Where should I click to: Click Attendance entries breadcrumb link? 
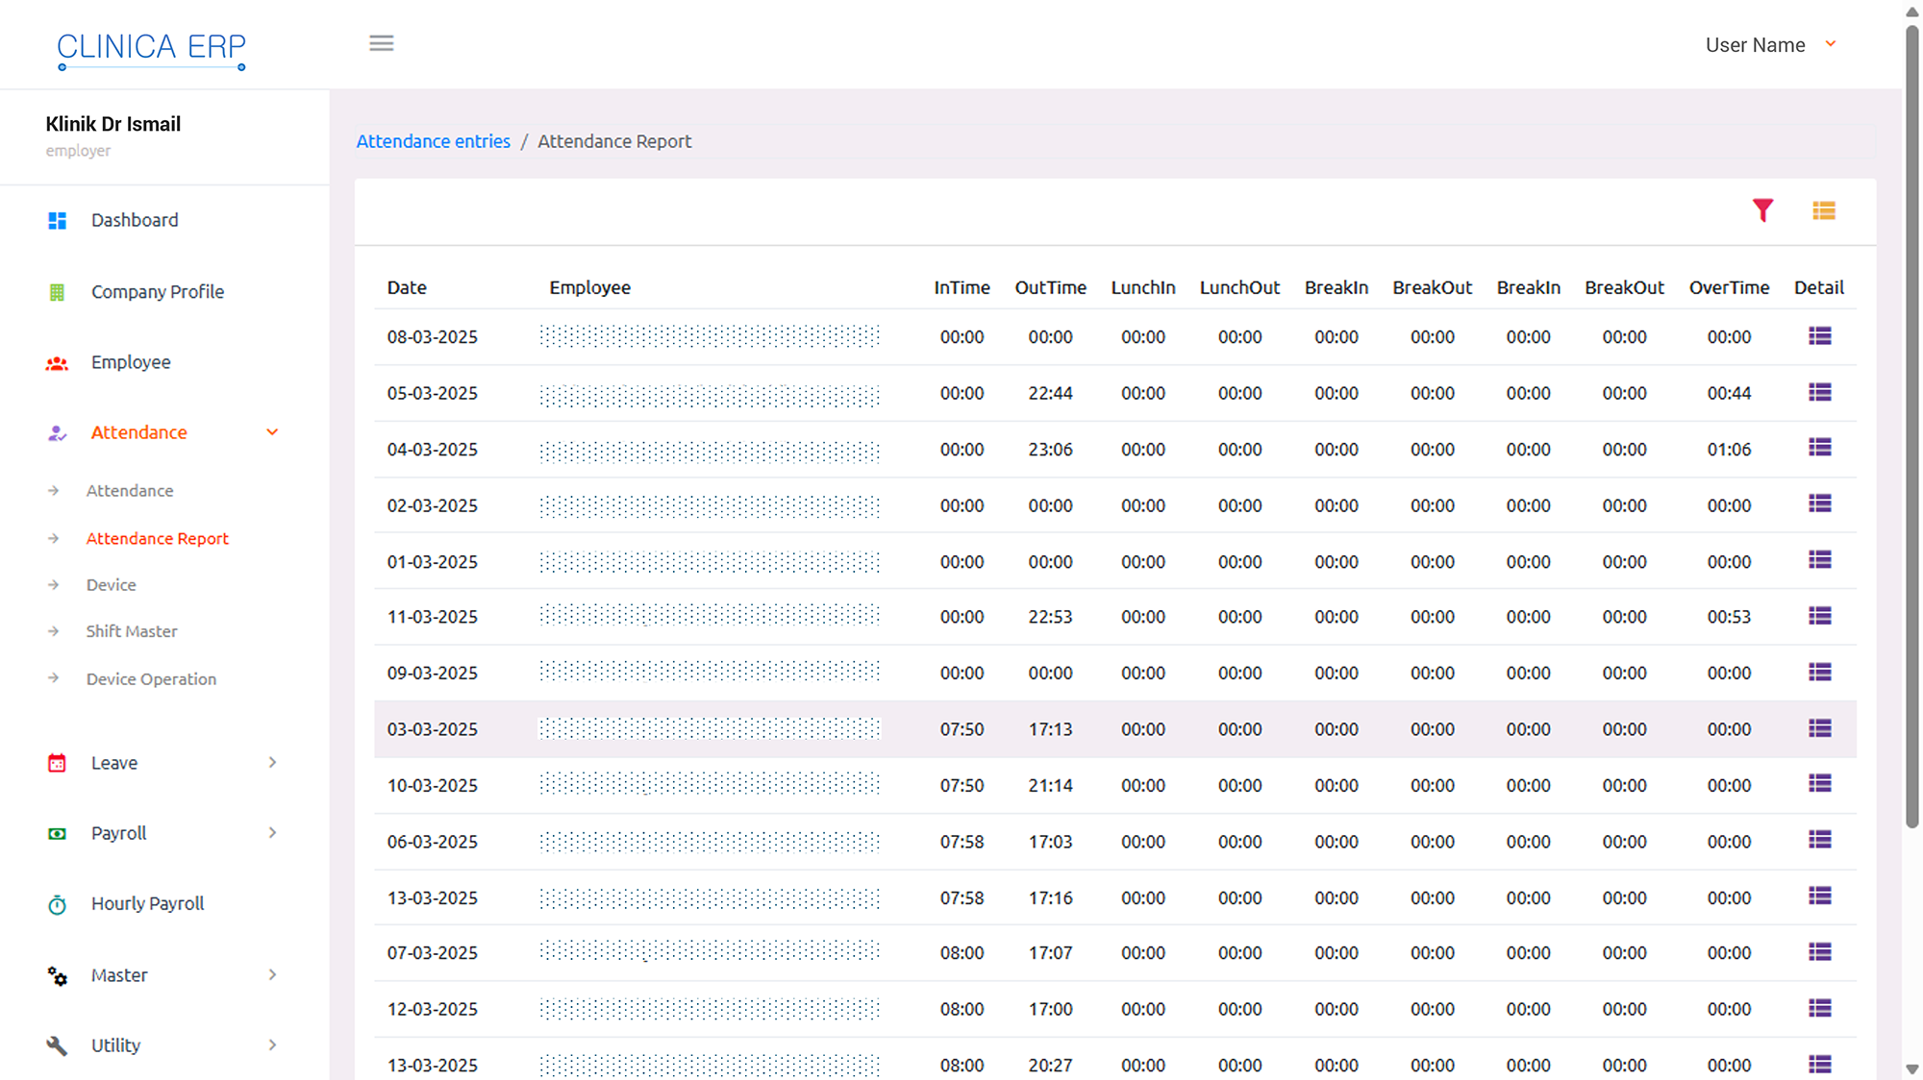(x=433, y=141)
